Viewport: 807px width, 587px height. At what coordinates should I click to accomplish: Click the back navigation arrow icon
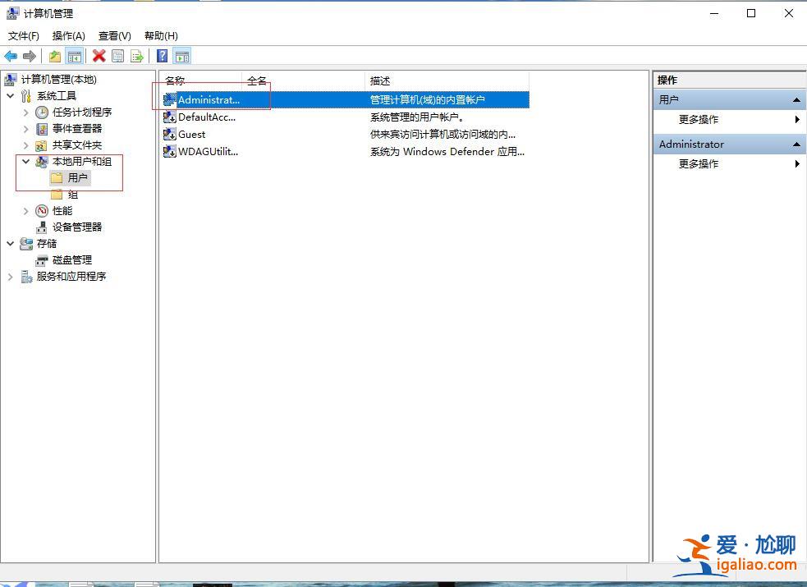click(11, 55)
